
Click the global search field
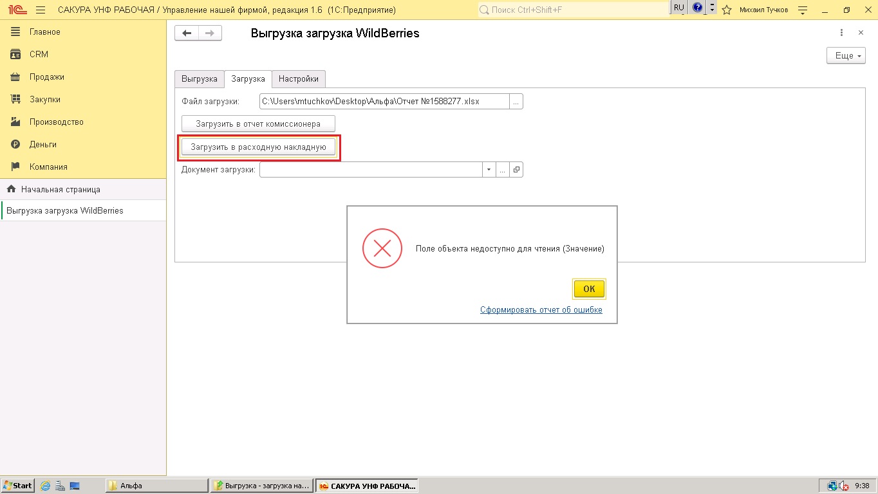click(x=573, y=10)
